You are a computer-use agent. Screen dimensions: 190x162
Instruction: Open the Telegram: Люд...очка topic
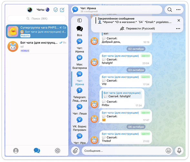pyautogui.click(x=79, y=95)
